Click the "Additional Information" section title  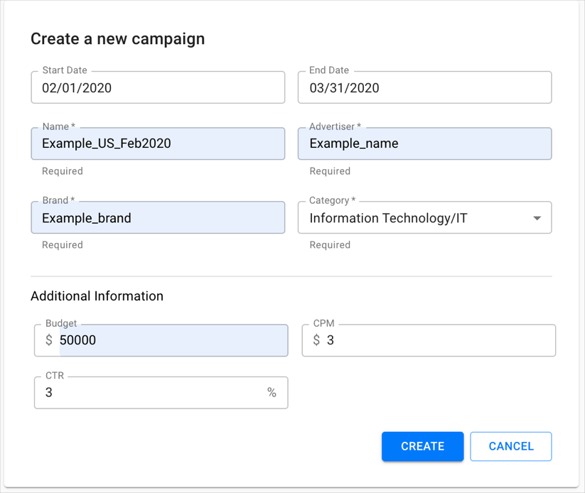[97, 296]
